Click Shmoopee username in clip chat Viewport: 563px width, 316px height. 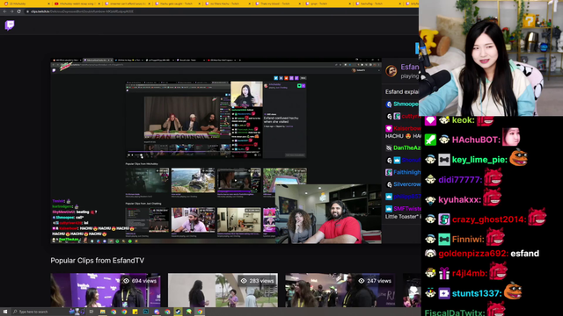[x=406, y=104]
